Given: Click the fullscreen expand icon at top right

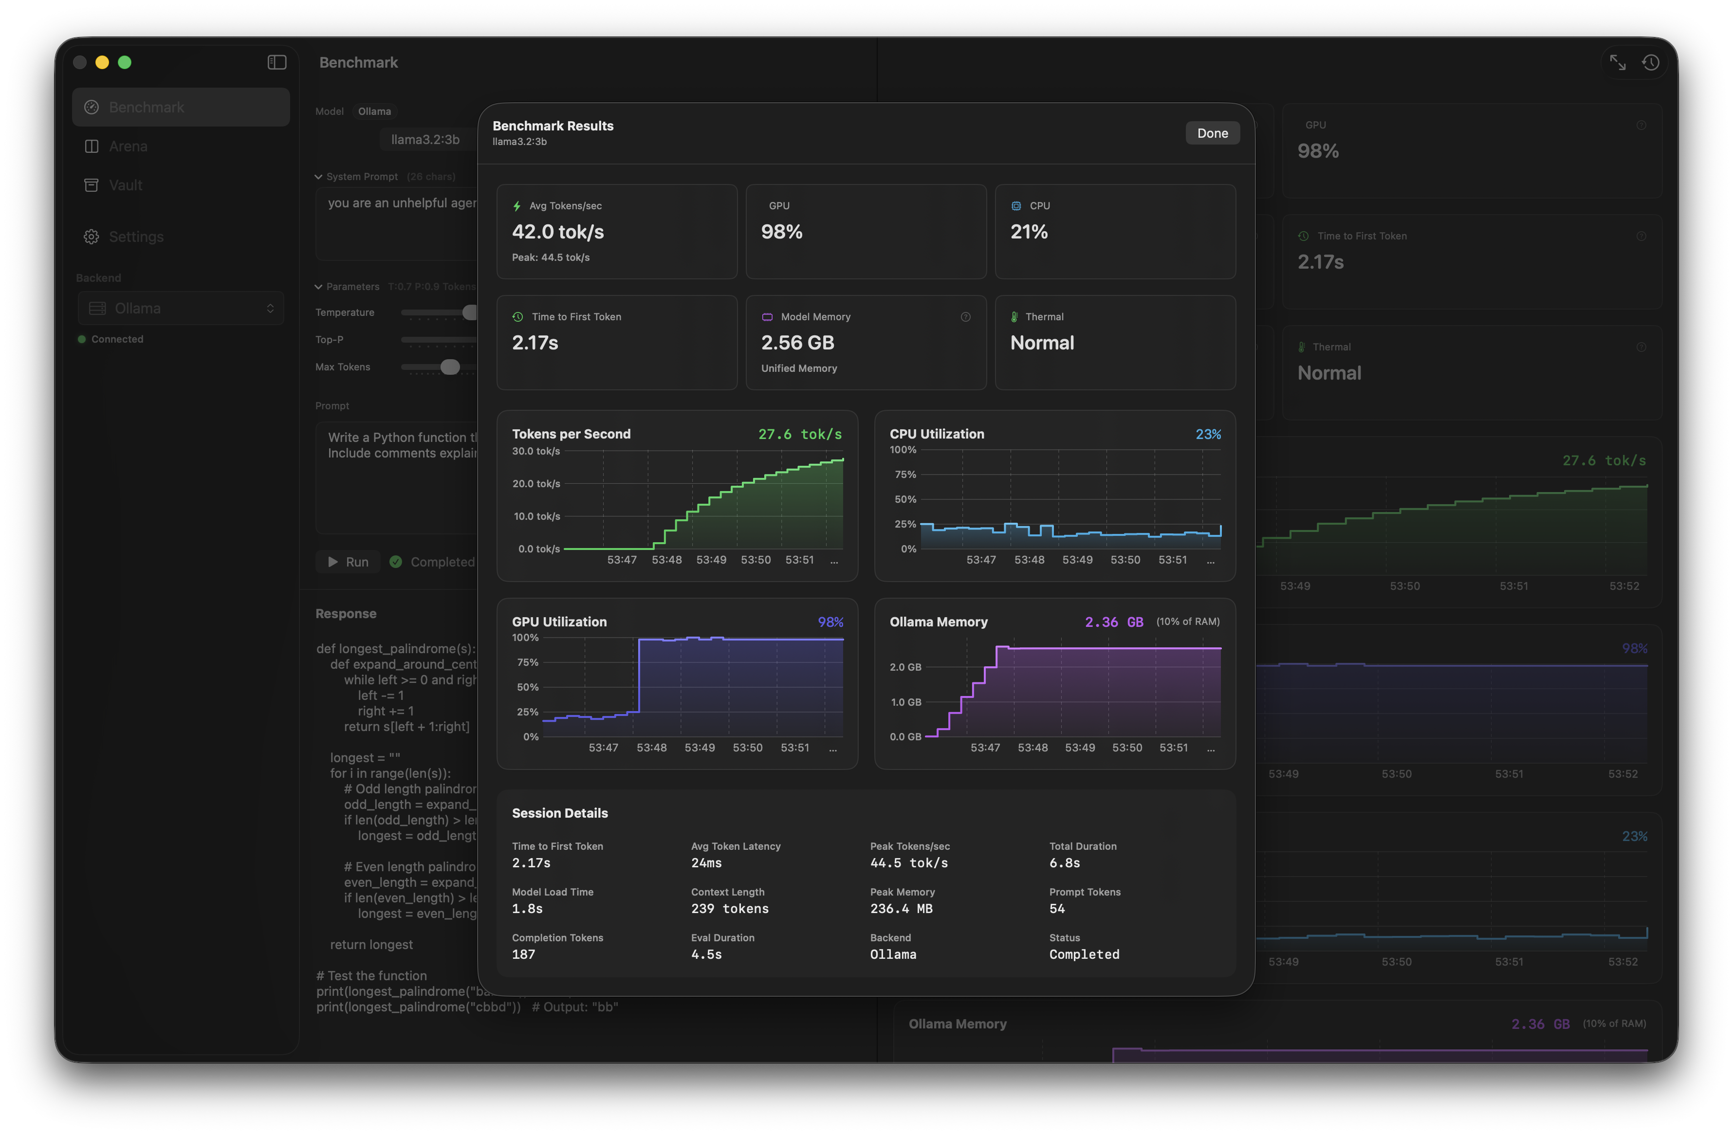Looking at the screenshot, I should tap(1617, 63).
